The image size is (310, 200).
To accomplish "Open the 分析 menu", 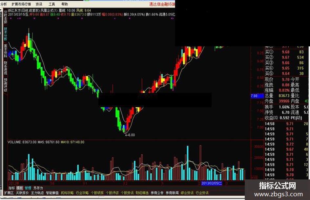I will [x=4, y=4].
